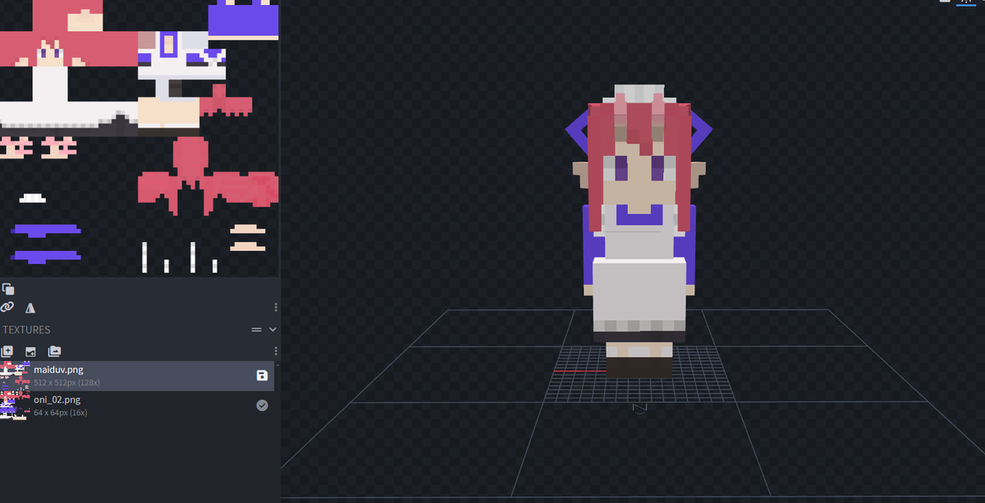Click the mirror UV triangle icon
The width and height of the screenshot is (985, 503).
coord(30,308)
